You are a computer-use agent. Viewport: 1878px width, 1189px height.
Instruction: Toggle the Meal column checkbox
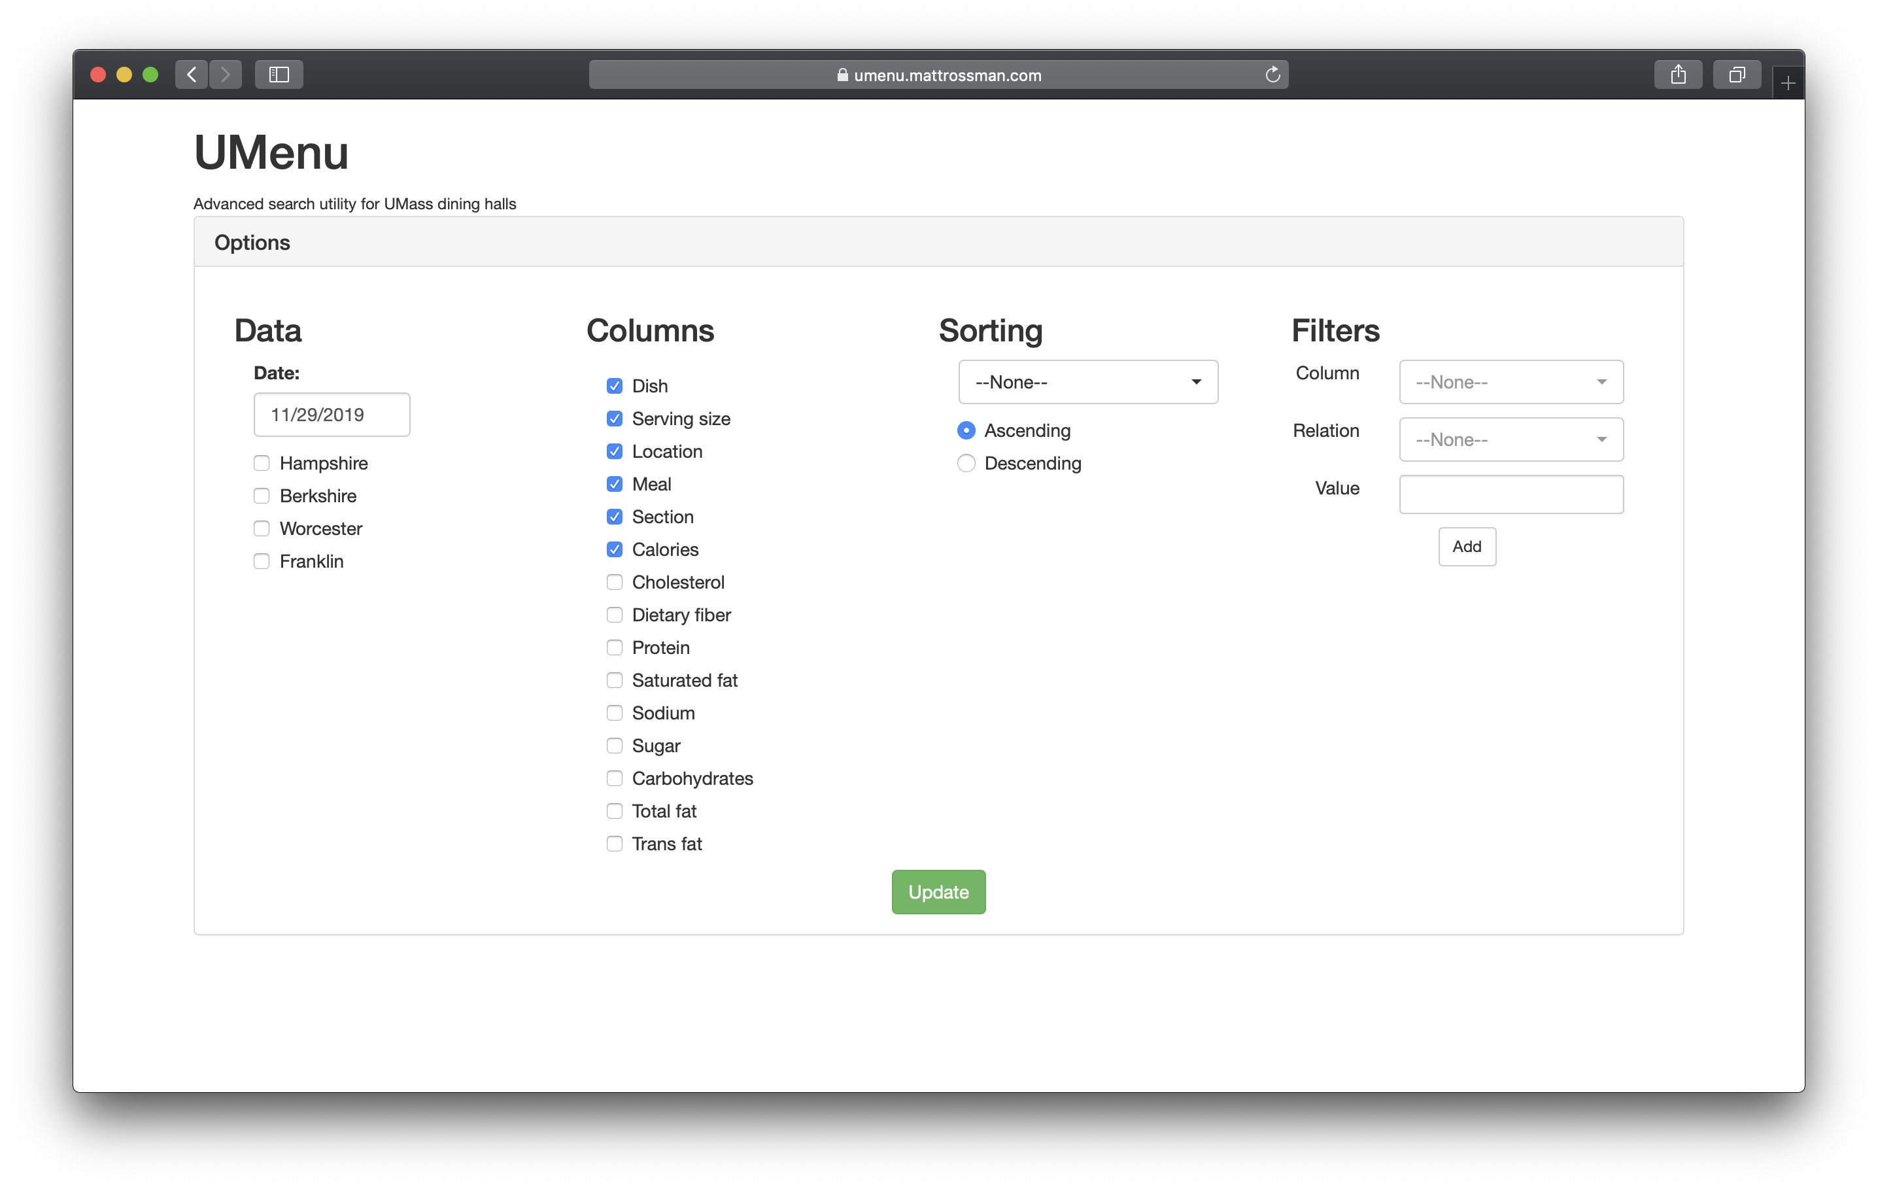pos(615,485)
